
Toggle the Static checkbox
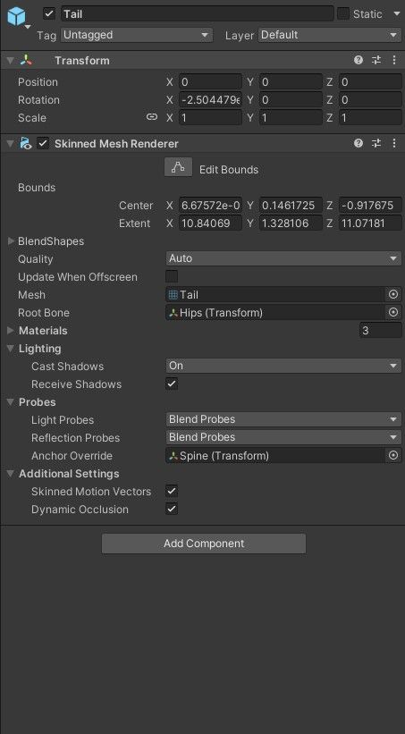[343, 13]
